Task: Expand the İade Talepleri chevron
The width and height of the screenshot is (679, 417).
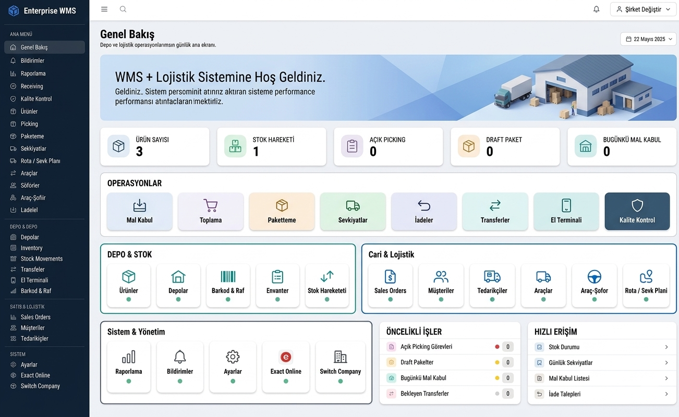Action: click(x=666, y=394)
